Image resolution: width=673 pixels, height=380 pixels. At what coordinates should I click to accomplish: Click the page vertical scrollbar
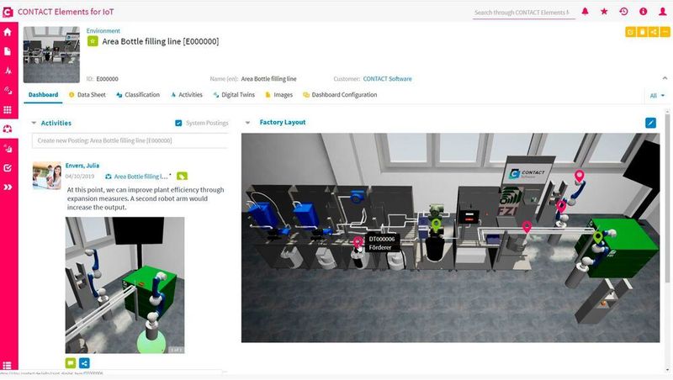[x=667, y=198]
